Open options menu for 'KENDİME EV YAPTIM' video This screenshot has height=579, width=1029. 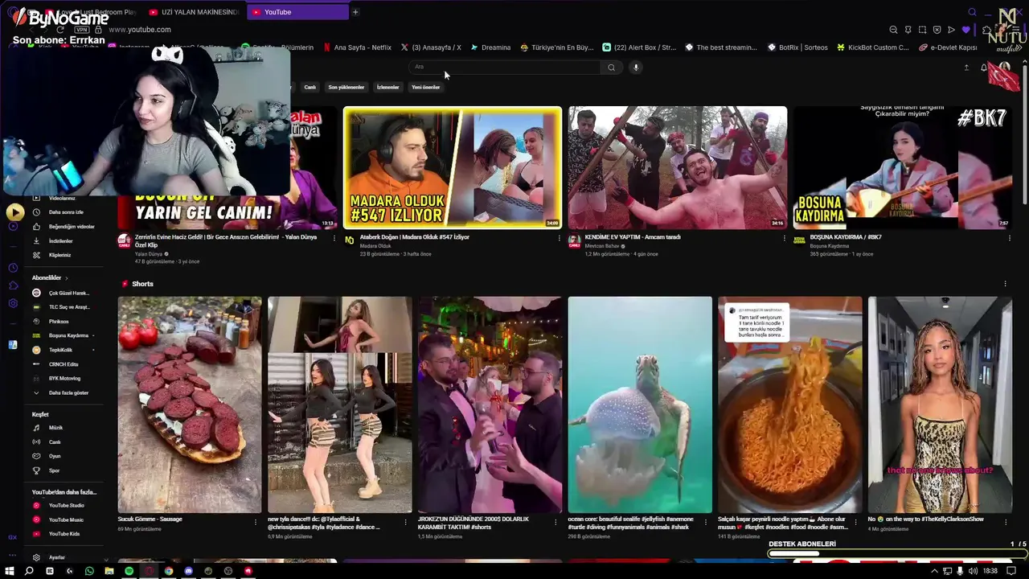tap(784, 238)
